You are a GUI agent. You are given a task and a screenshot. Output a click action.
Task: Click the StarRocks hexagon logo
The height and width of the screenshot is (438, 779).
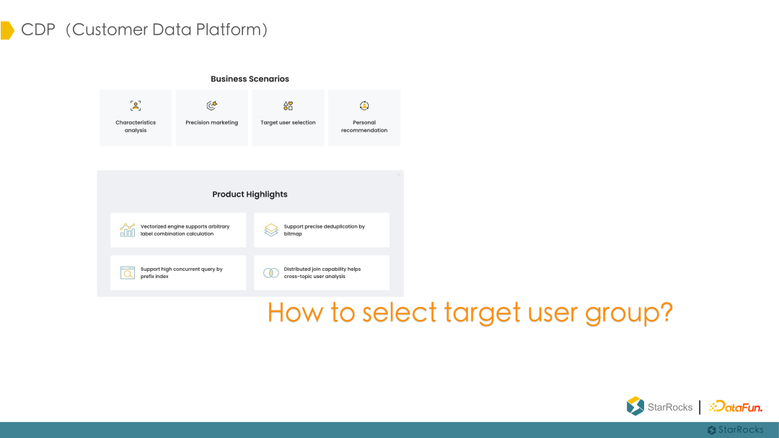(635, 406)
